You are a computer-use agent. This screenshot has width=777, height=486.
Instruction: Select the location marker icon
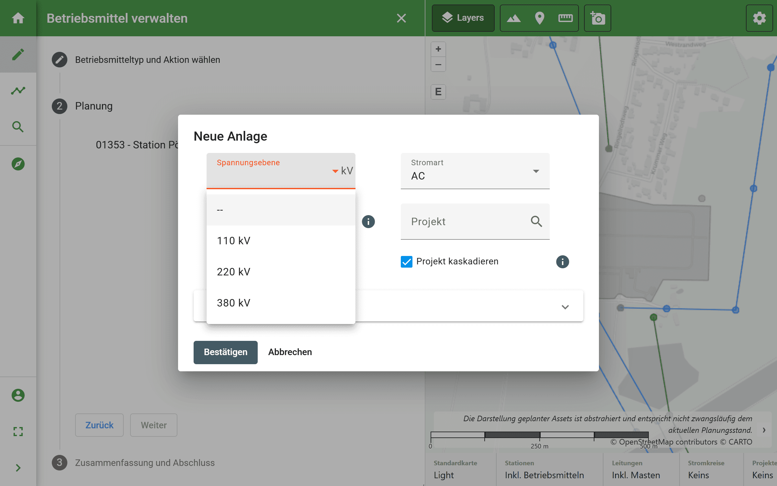pyautogui.click(x=539, y=18)
